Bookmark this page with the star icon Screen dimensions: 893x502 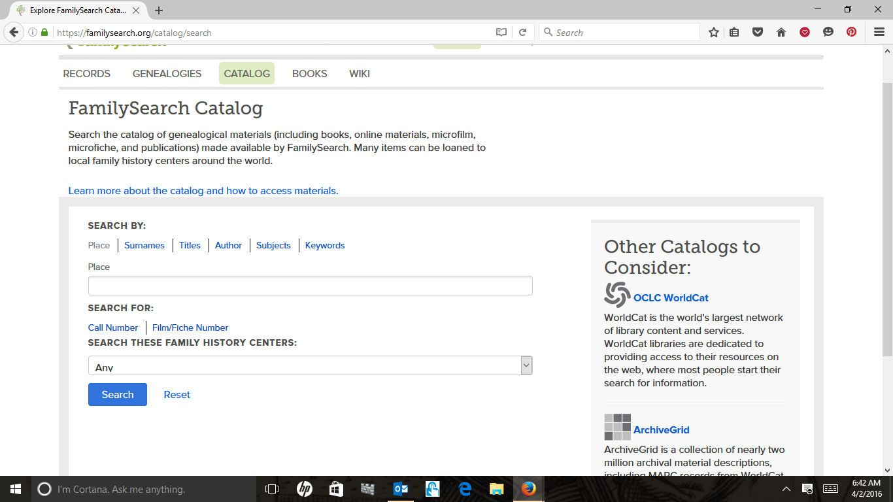714,32
